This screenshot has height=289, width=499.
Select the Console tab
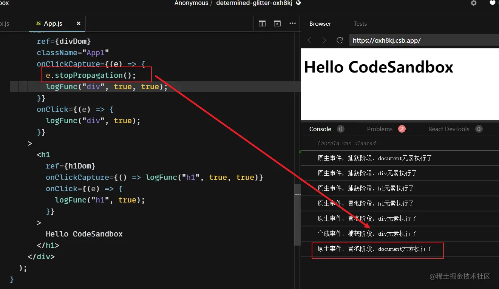[x=320, y=129]
